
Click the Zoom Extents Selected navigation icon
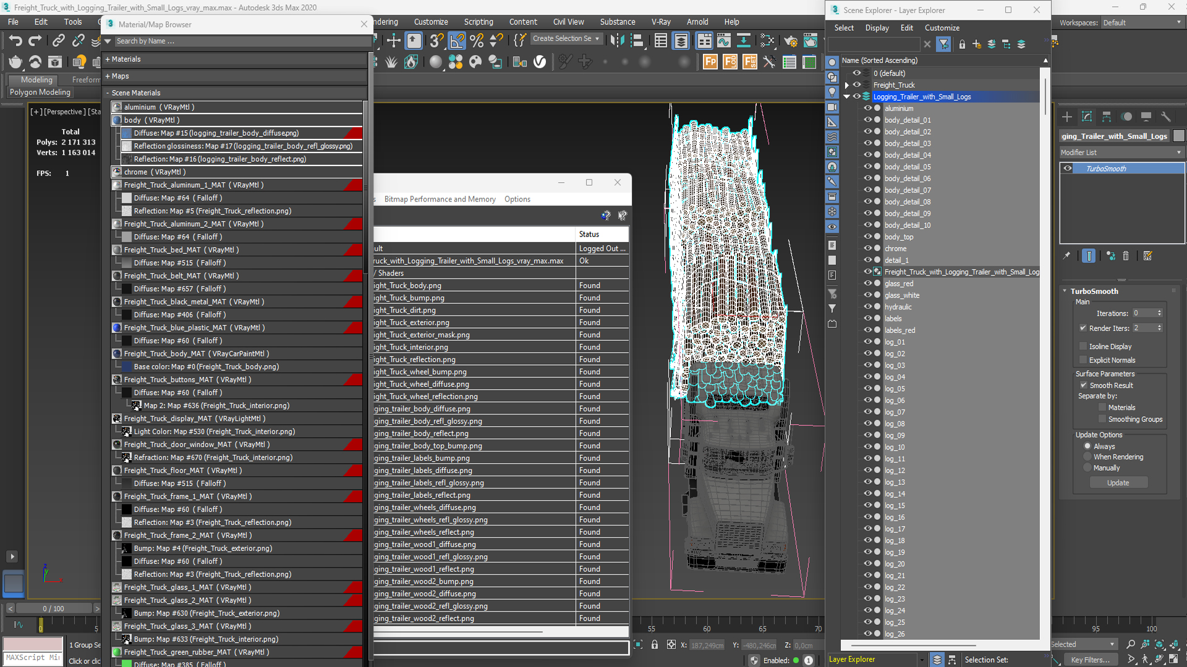click(x=1160, y=644)
